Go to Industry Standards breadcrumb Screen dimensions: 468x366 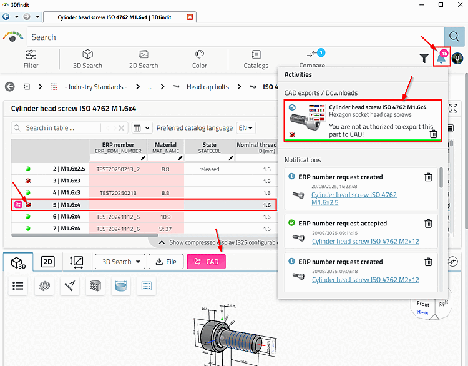point(96,87)
